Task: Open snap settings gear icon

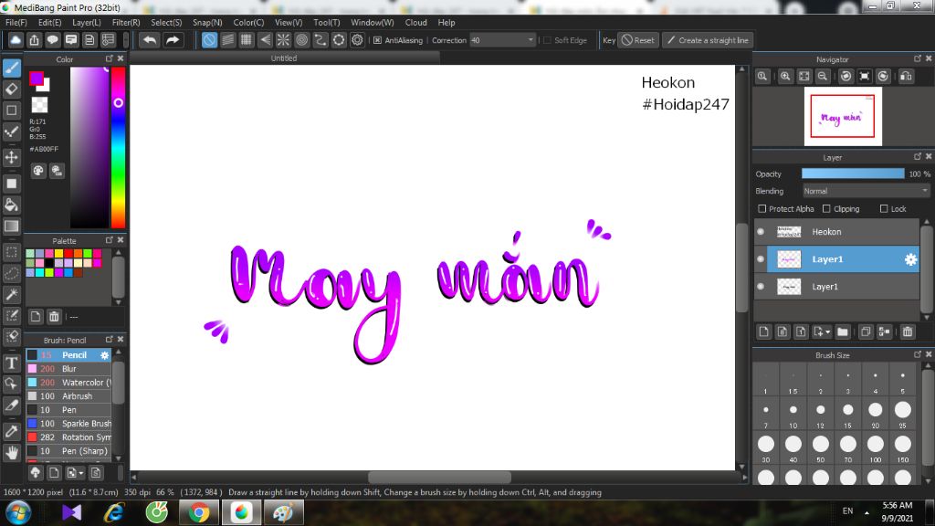Action: 357,40
